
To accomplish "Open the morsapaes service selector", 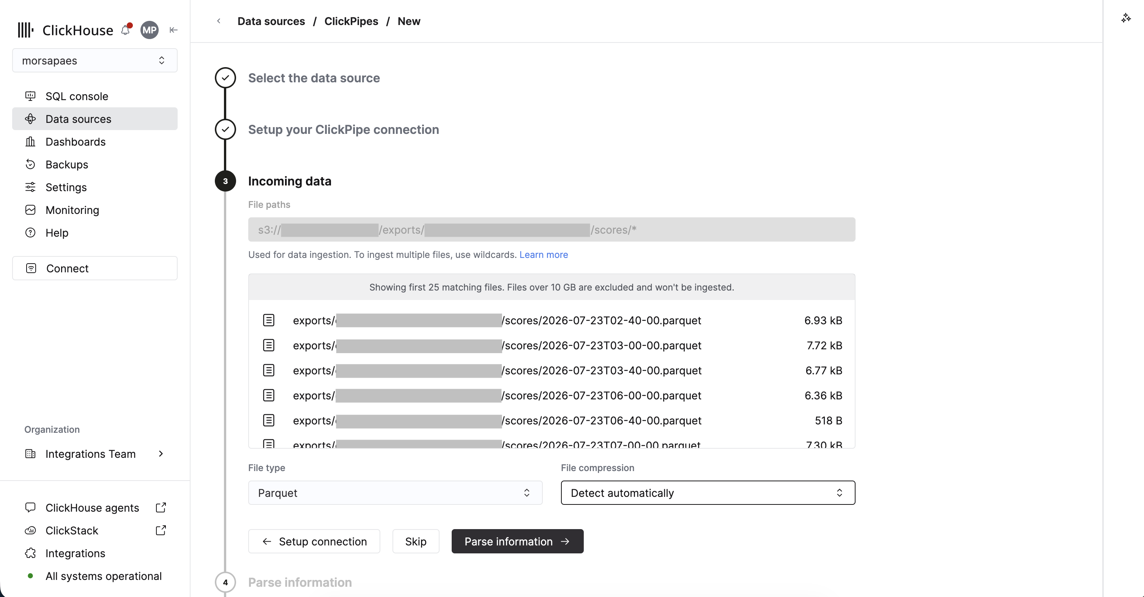I will tap(95, 60).
